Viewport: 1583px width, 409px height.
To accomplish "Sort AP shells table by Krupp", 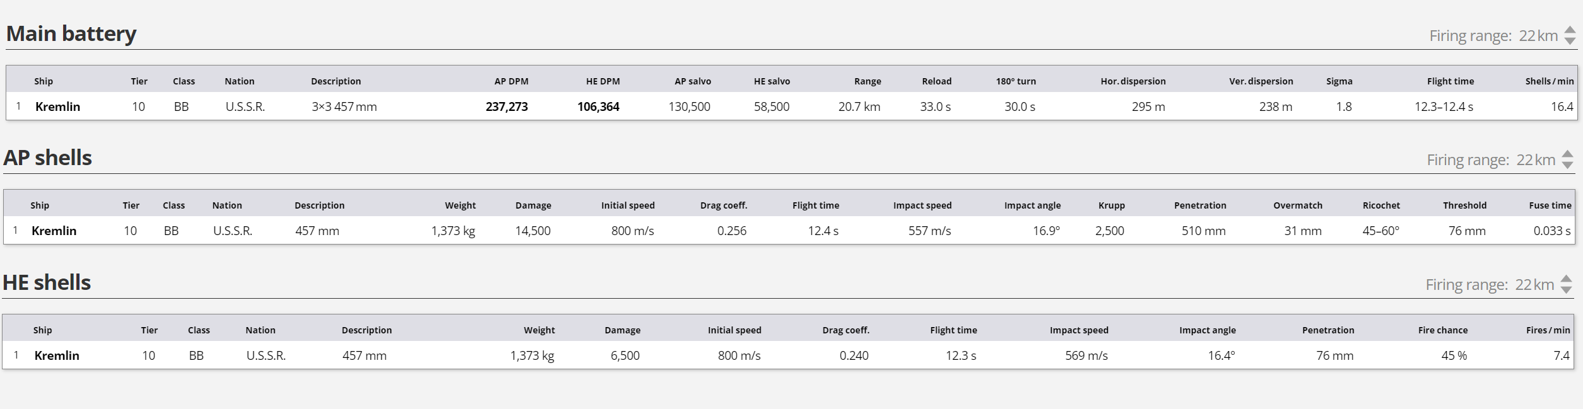I will (x=1111, y=205).
